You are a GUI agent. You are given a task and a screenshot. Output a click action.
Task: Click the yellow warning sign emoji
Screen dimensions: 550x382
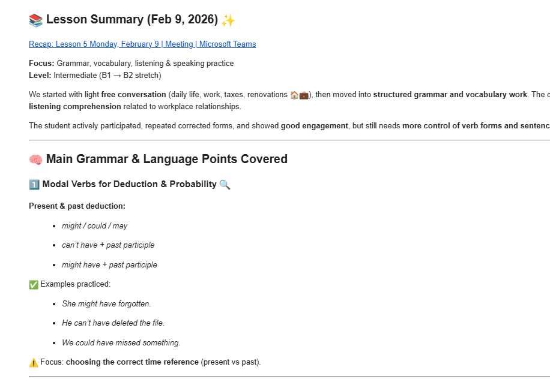pos(34,362)
